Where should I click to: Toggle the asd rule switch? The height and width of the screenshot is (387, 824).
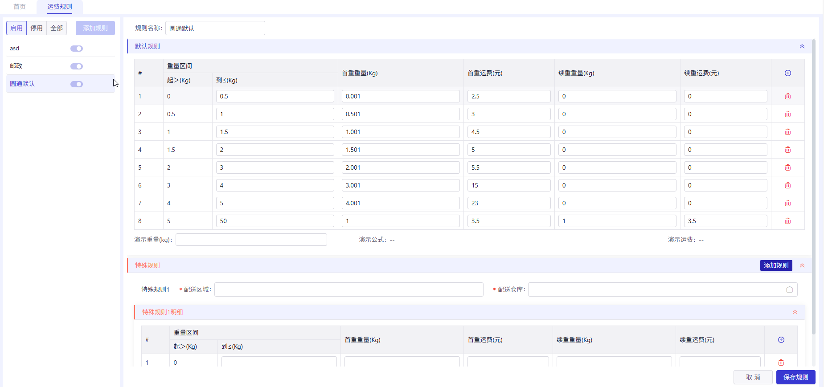click(77, 49)
